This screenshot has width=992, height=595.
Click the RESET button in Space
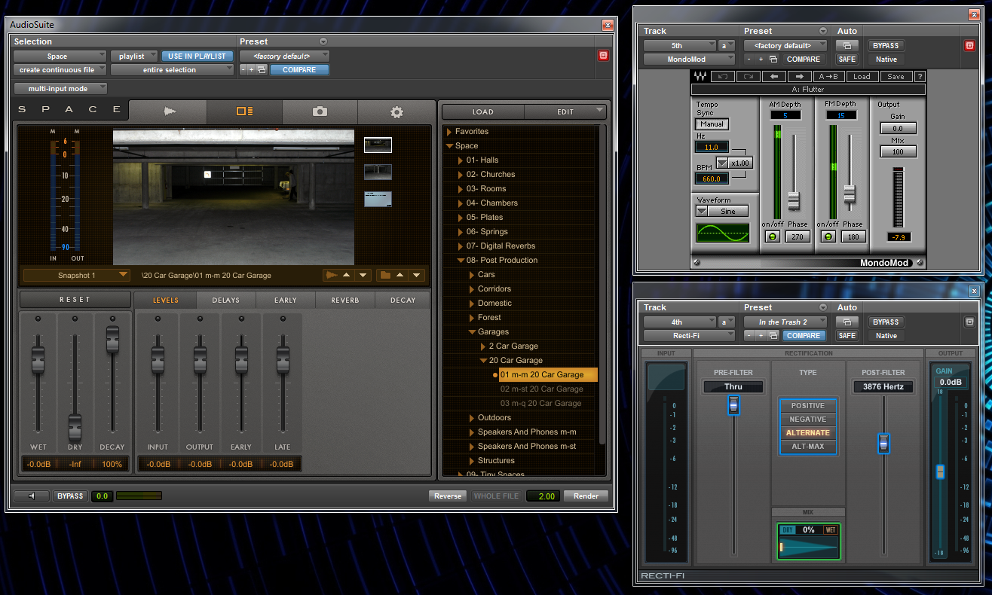click(x=75, y=300)
